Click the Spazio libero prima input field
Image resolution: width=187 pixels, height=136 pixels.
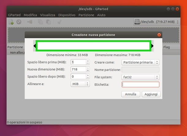tap(78, 62)
